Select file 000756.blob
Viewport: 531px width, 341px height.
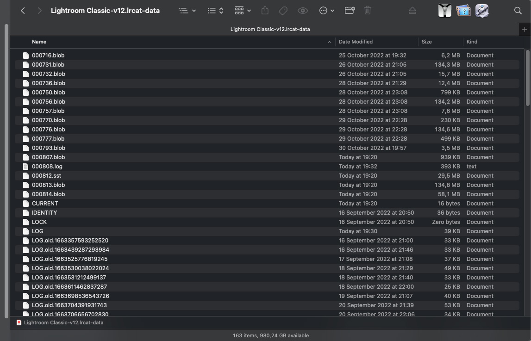pos(267,101)
